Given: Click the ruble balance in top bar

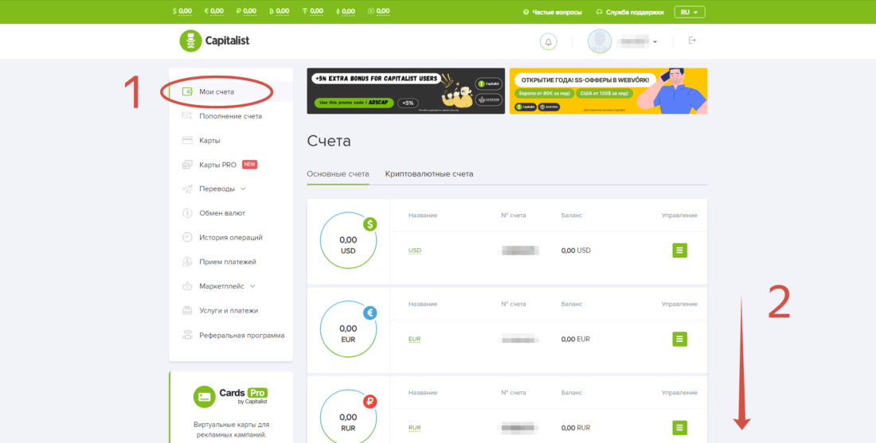Looking at the screenshot, I should [246, 11].
